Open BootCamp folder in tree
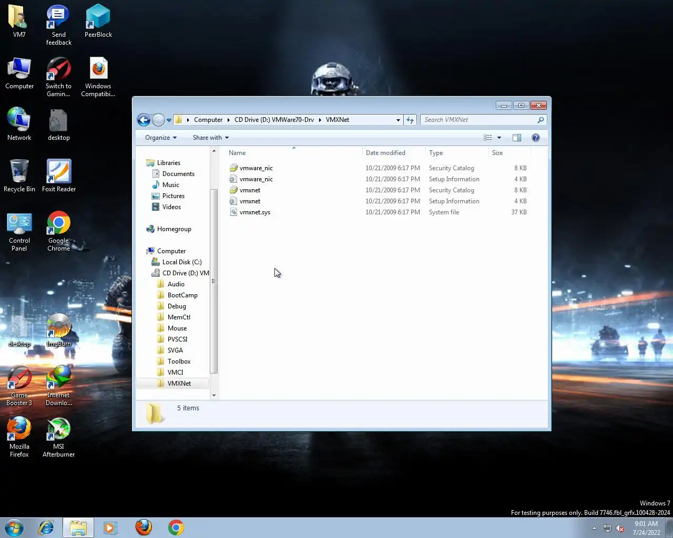Image resolution: width=673 pixels, height=538 pixels. [x=182, y=295]
